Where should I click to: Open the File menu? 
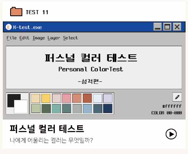coord(12,38)
